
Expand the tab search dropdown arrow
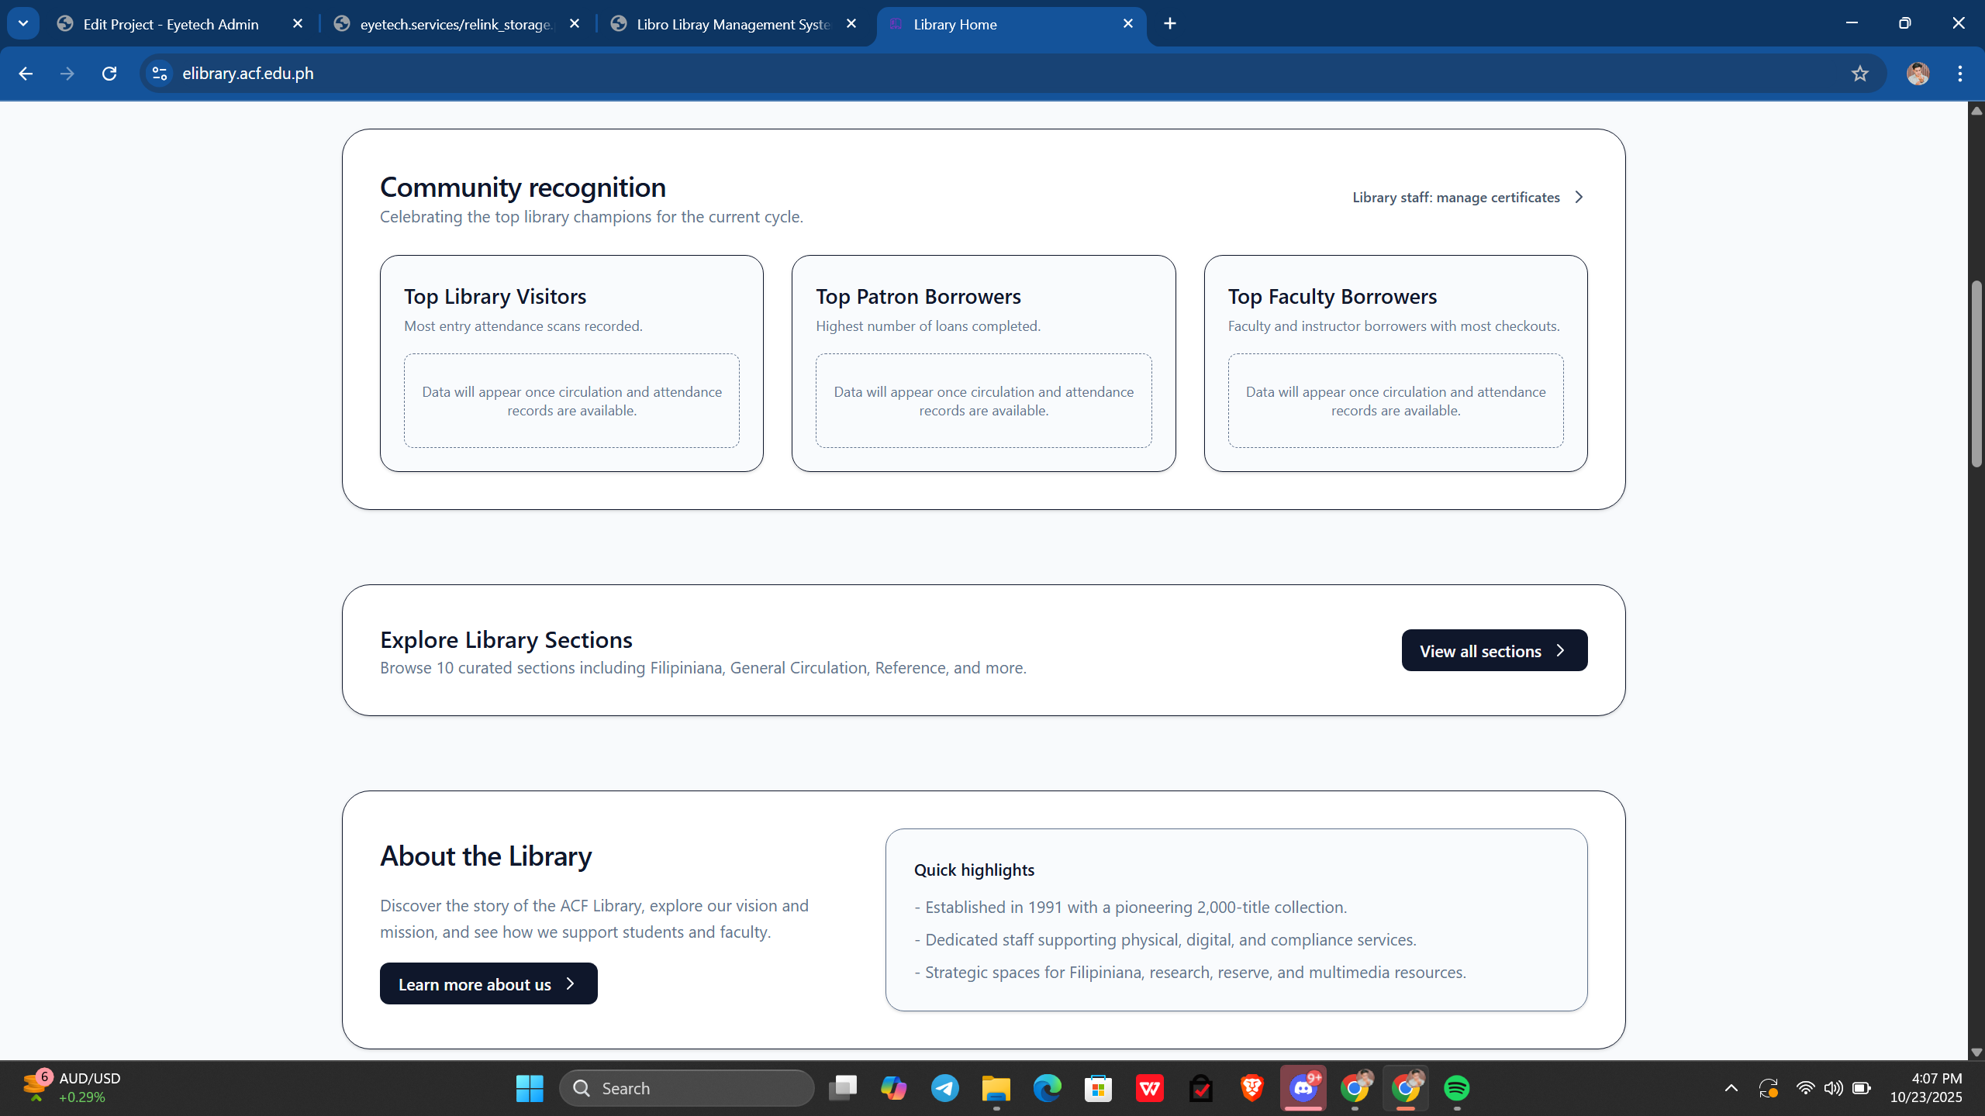[23, 24]
